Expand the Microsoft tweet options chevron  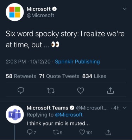(125, 9)
